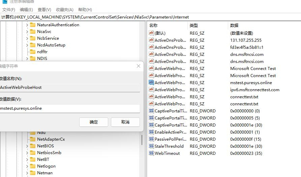Expand the NaturalAuthentication tree node
Viewport: 301px width, 177px height.
(x=27, y=25)
